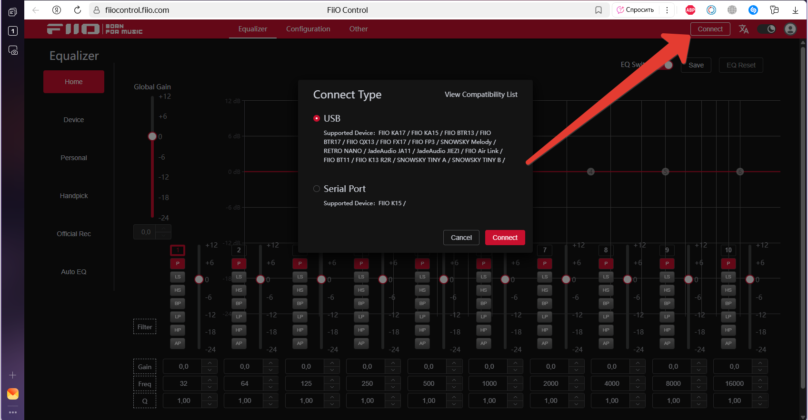
Task: Open the Other tab
Action: point(359,29)
